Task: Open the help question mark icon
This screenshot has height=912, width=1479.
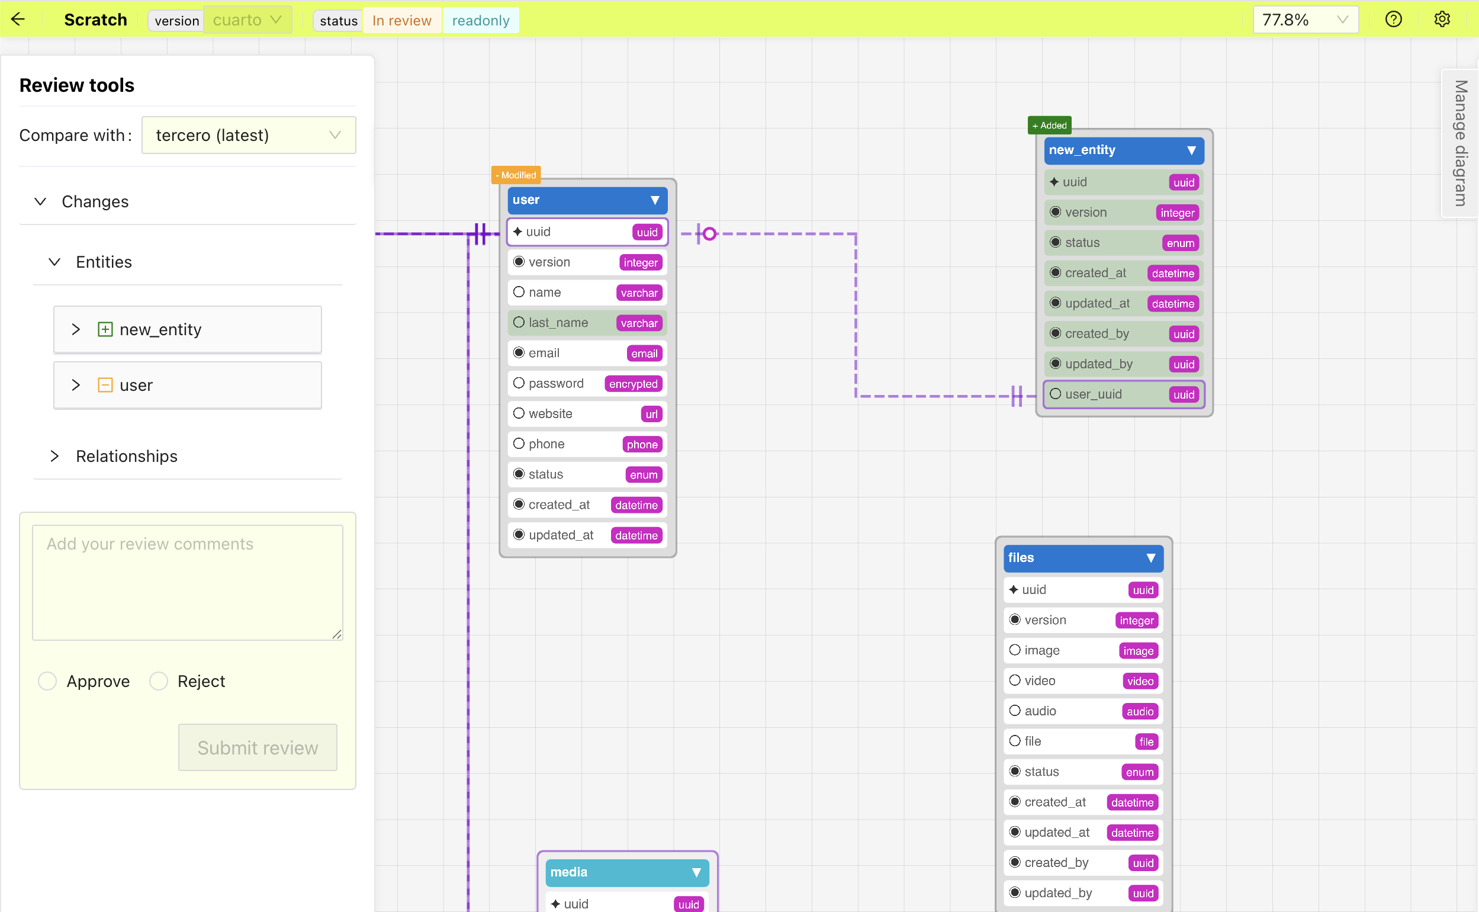Action: click(x=1393, y=20)
